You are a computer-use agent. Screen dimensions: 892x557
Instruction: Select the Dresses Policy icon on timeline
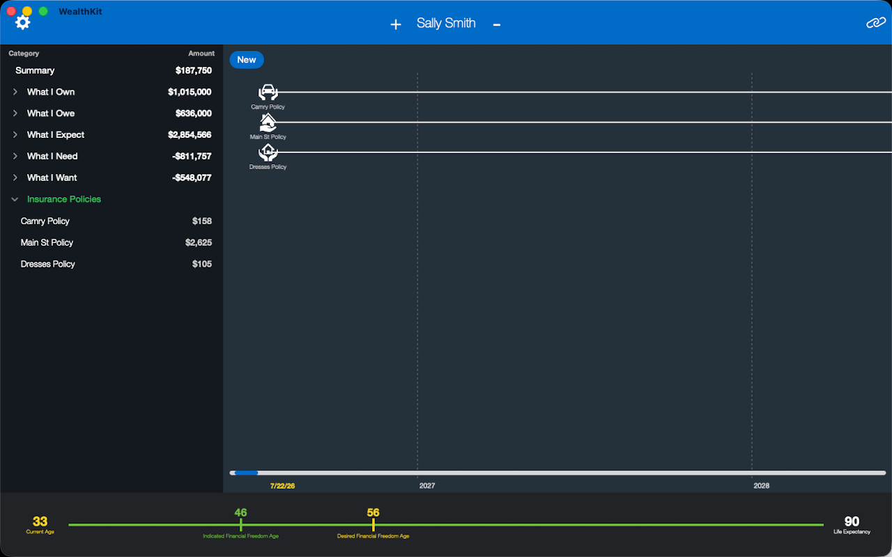tap(268, 152)
